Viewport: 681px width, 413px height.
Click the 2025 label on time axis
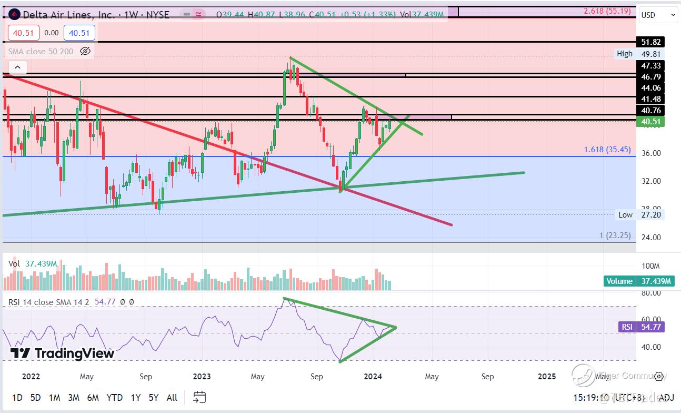(x=547, y=377)
